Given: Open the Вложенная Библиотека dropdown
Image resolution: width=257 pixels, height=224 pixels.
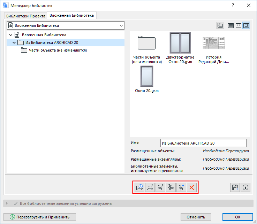Looking at the screenshot, I should click(66, 25).
